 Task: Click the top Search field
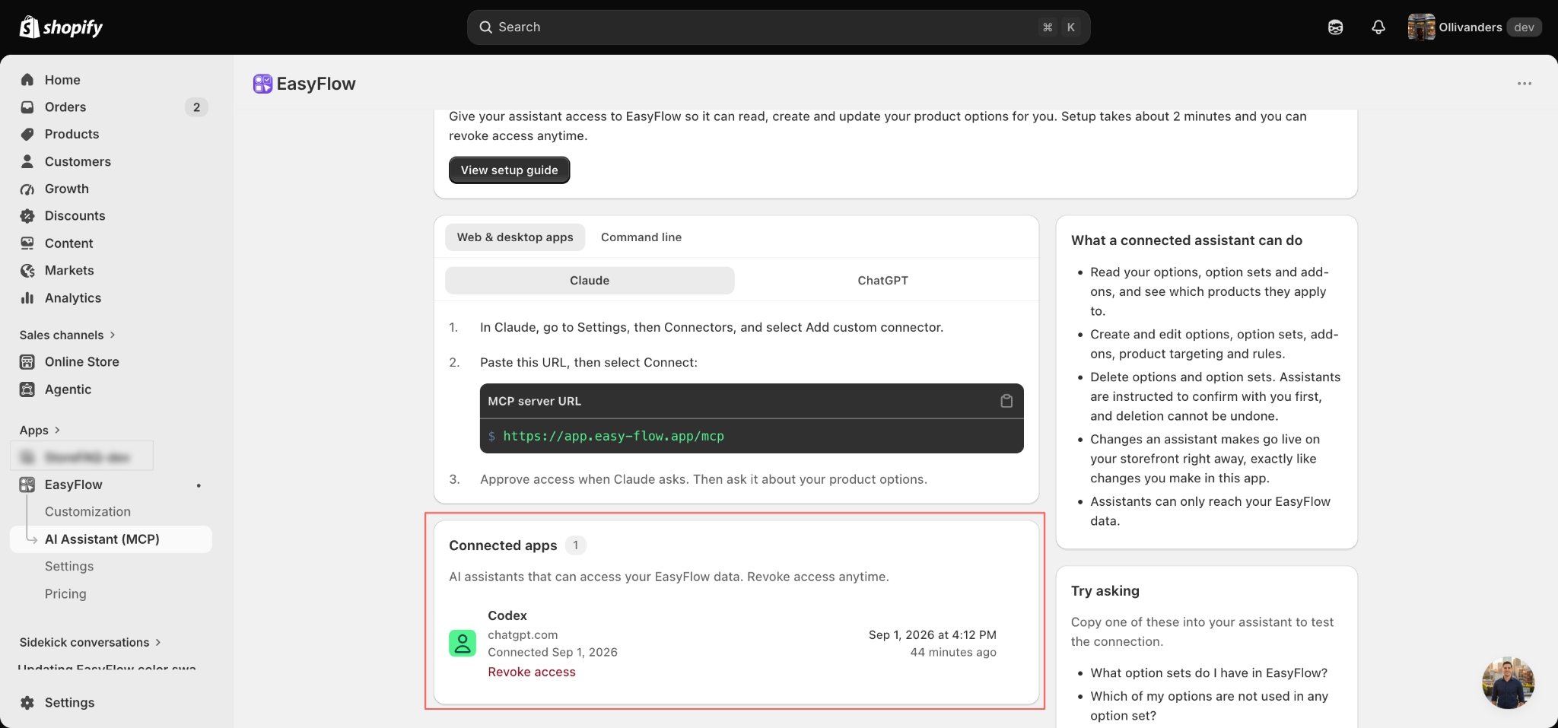click(x=778, y=27)
